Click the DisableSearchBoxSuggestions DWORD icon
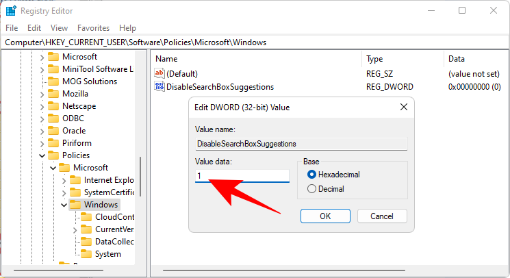The width and height of the screenshot is (510, 278). click(160, 86)
